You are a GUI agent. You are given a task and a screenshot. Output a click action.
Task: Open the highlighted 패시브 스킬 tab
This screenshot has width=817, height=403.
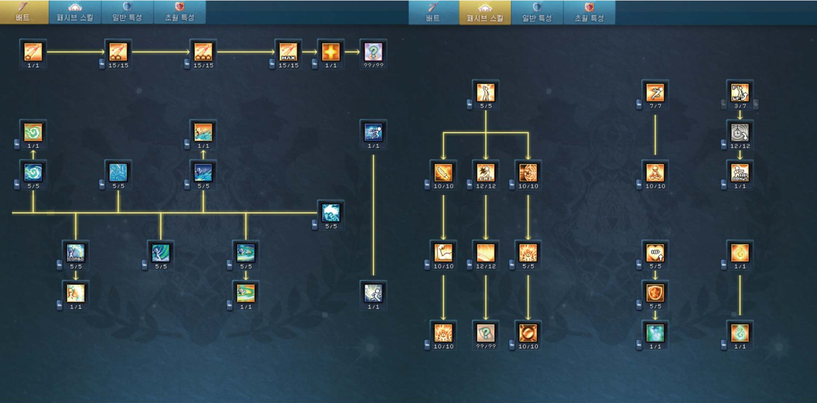(485, 12)
